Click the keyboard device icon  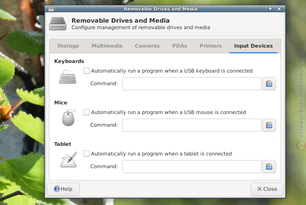click(x=68, y=77)
